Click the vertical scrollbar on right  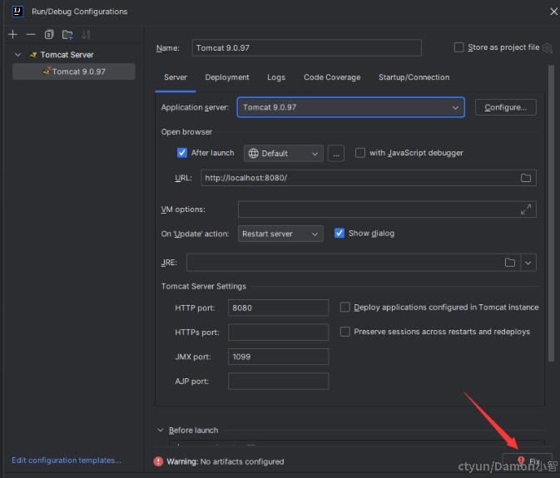(x=551, y=214)
